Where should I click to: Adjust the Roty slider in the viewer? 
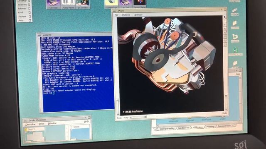point(138,117)
